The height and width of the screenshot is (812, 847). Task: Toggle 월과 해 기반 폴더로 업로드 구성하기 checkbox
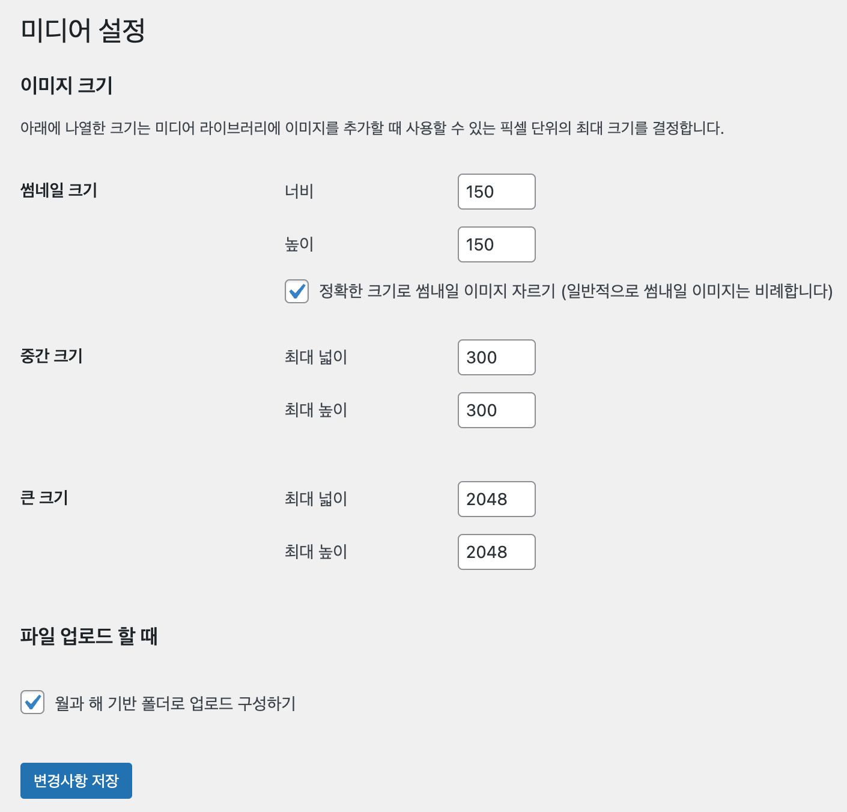click(32, 702)
